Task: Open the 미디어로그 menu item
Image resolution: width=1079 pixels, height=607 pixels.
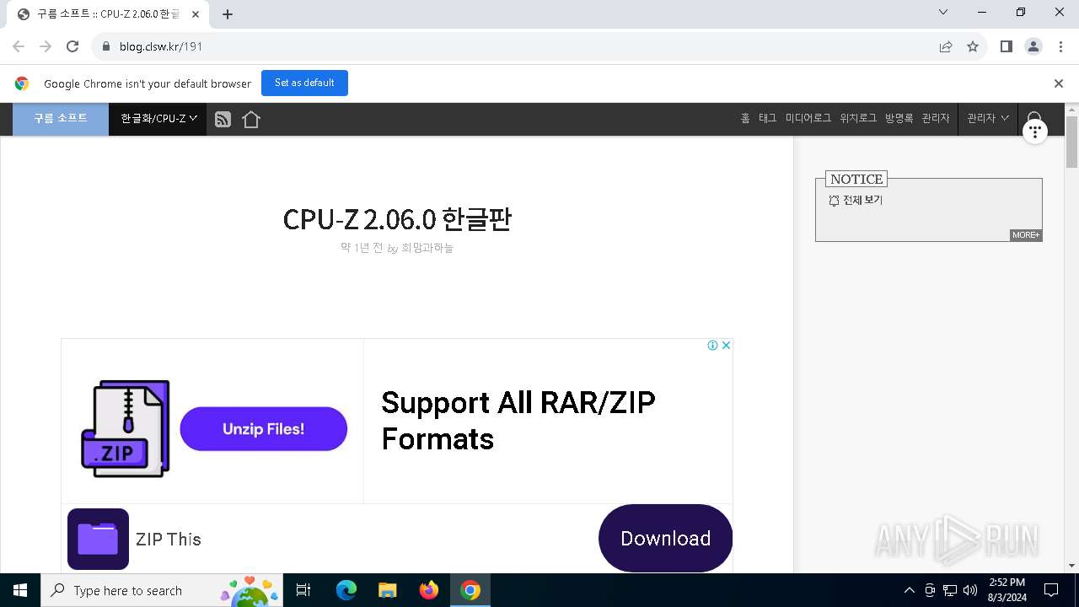Action: coord(808,119)
